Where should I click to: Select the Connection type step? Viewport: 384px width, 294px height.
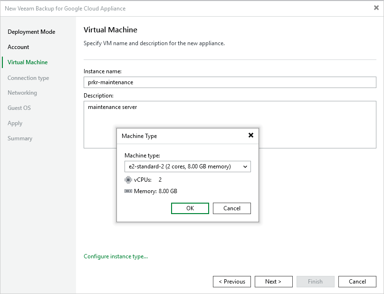28,78
